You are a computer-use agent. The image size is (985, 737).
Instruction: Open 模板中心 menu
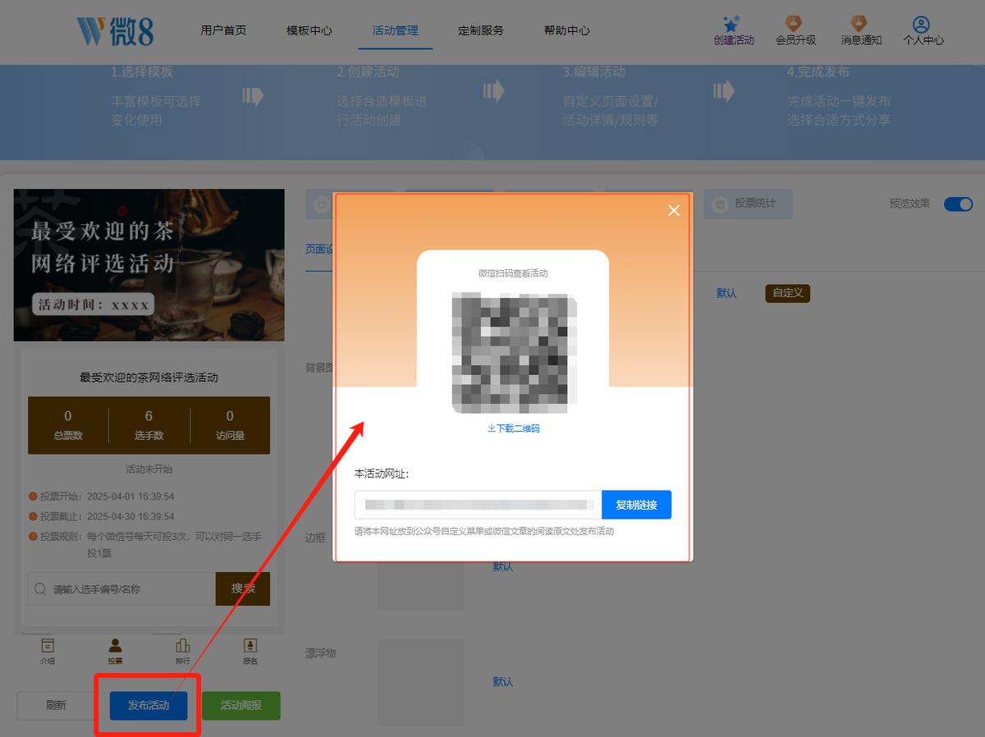(x=309, y=30)
